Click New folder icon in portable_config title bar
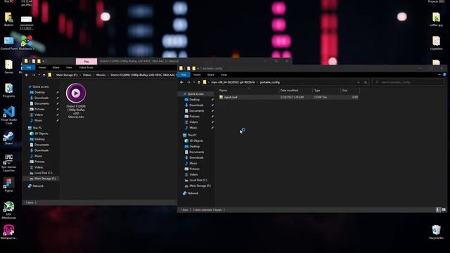 click(x=194, y=68)
